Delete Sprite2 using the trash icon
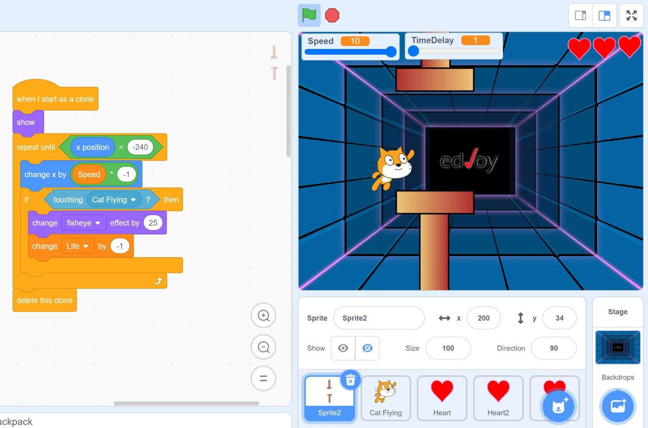 (350, 380)
